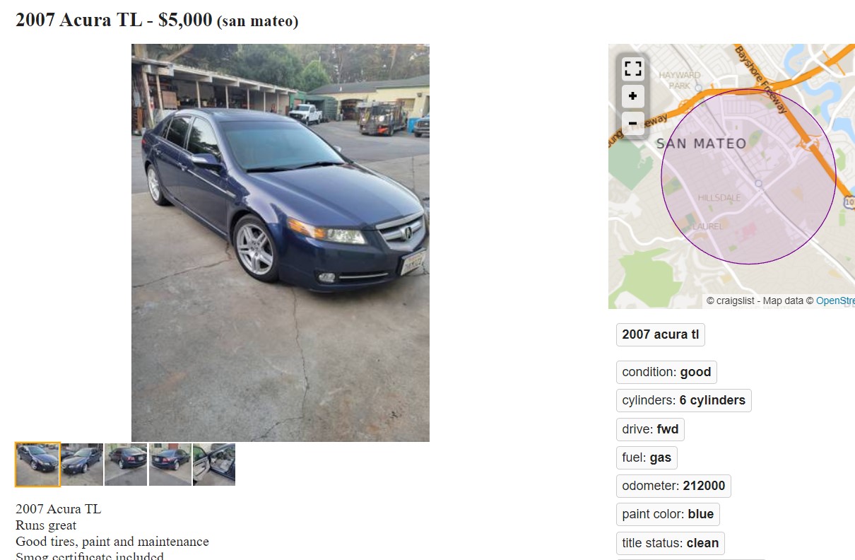Image resolution: width=855 pixels, height=560 pixels.
Task: Select the second car thumbnail
Action: click(x=82, y=465)
